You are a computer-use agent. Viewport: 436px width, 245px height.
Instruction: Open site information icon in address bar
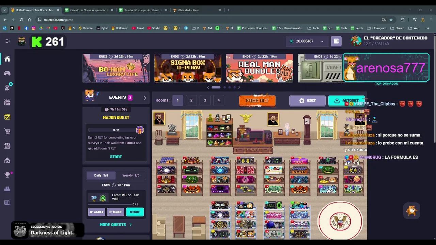(x=39, y=20)
